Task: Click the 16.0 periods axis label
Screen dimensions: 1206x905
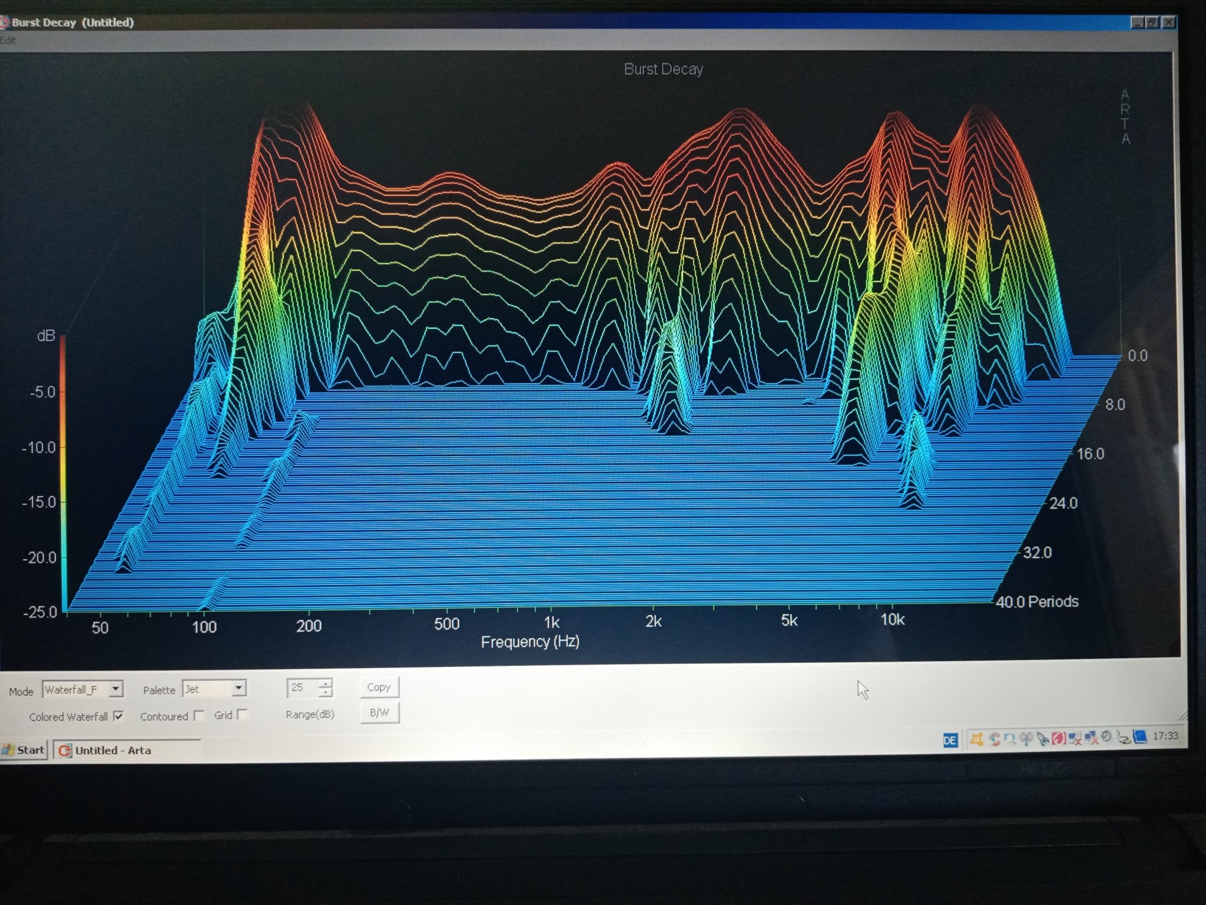Action: 1090,454
